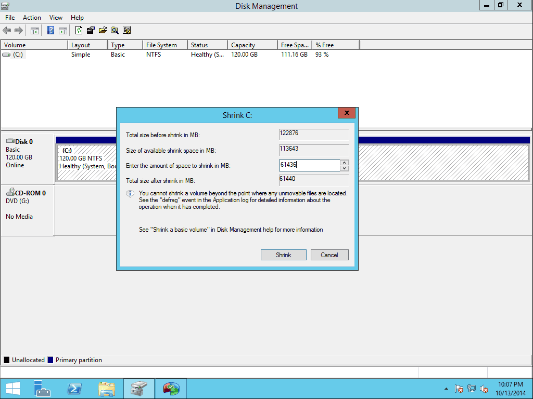Click the open folder toolbar icon
Screen dimensions: 533x399
103,30
